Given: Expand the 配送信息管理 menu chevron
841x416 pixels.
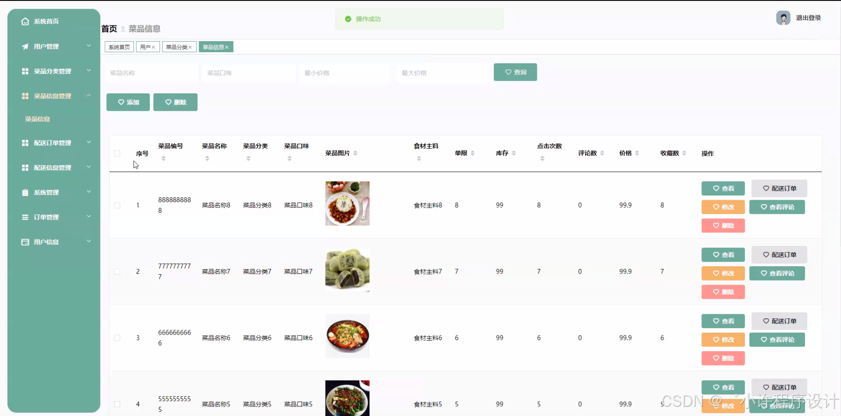Looking at the screenshot, I should tap(89, 167).
